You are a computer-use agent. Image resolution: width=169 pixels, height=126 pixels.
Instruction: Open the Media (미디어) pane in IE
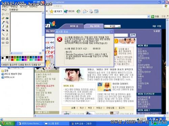pos(69,11)
